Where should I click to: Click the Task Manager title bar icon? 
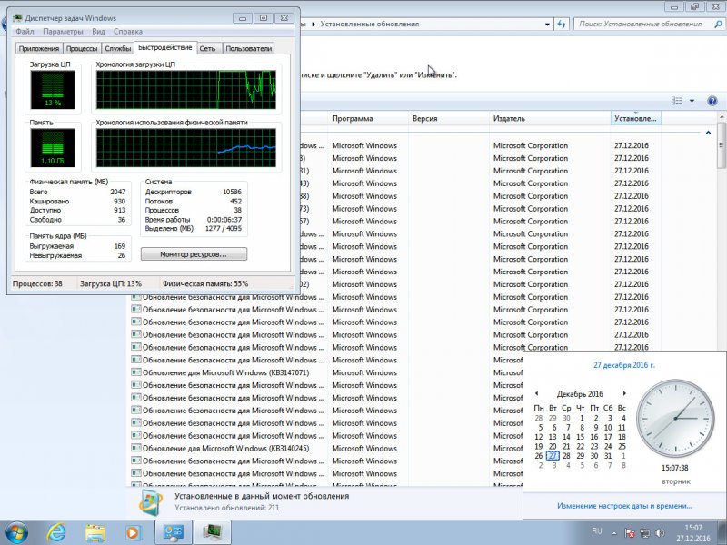tap(17, 18)
